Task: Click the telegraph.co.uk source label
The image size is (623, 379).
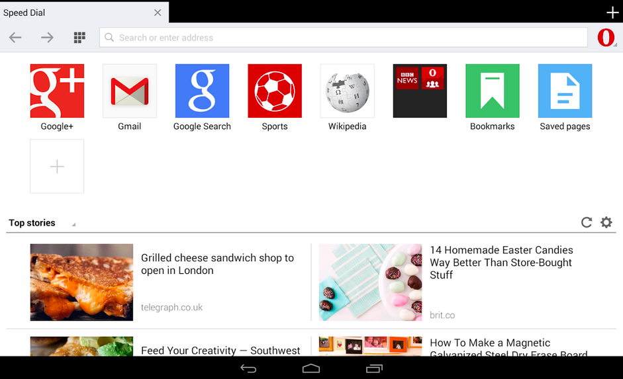Action: click(171, 307)
